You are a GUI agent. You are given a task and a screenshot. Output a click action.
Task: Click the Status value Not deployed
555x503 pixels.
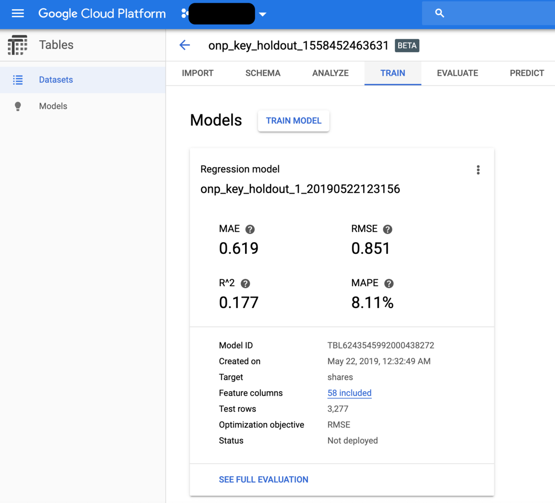coord(352,441)
